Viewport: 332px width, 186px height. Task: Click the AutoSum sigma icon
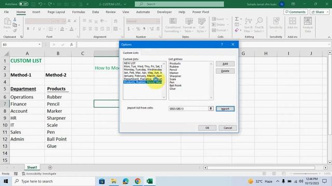(237, 19)
